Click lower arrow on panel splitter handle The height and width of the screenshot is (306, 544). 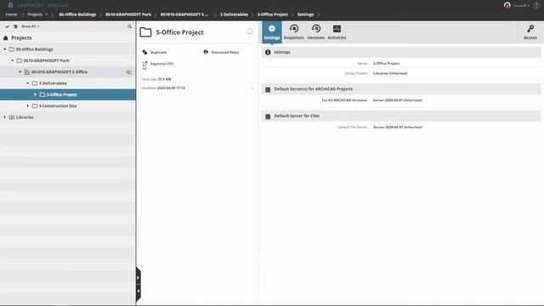pos(138,291)
